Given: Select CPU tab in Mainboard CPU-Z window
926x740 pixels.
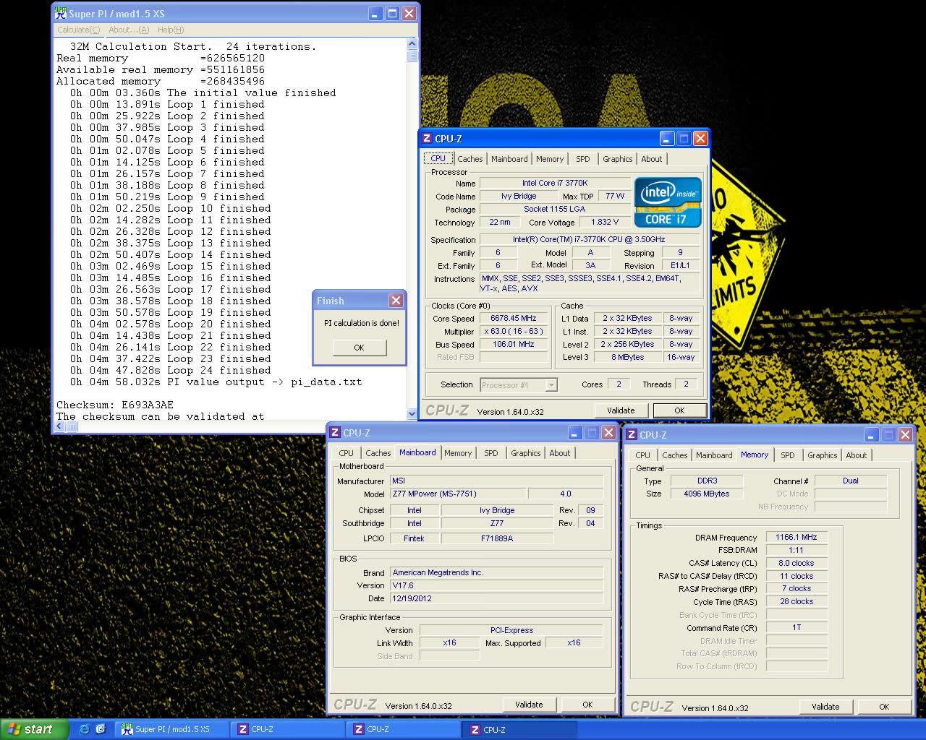Looking at the screenshot, I should tap(347, 453).
